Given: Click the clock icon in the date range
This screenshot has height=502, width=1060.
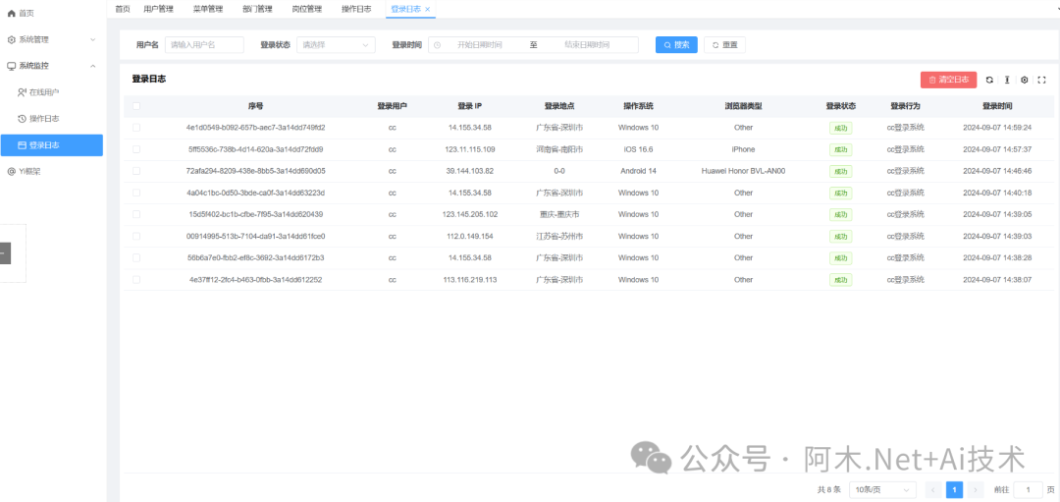Looking at the screenshot, I should (438, 45).
